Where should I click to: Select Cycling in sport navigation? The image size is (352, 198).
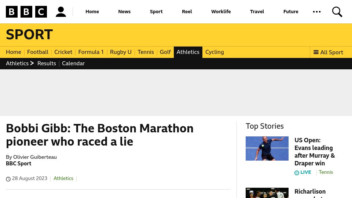pos(214,52)
